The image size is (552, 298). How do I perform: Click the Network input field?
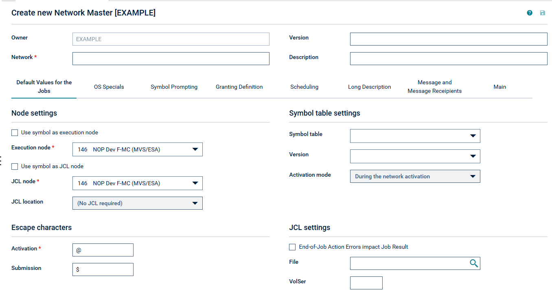coord(171,59)
